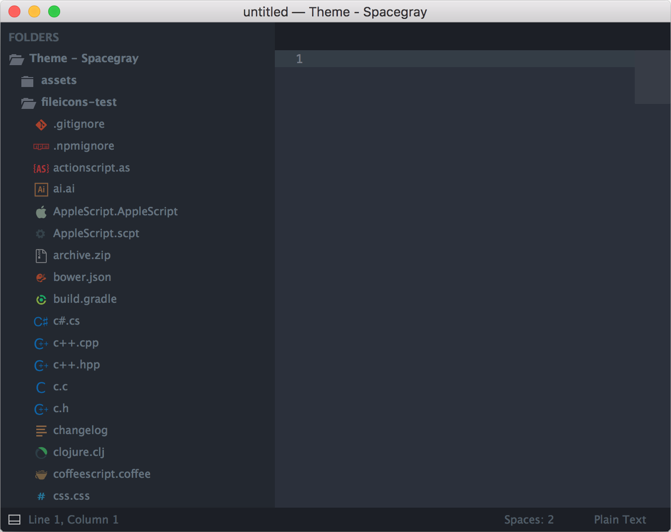
Task: Open the .npmignore file
Action: 84,146
